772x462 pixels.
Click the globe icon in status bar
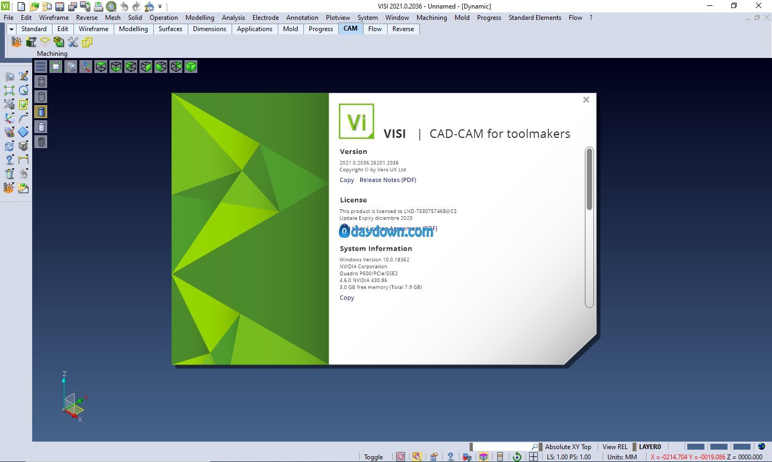click(x=761, y=446)
